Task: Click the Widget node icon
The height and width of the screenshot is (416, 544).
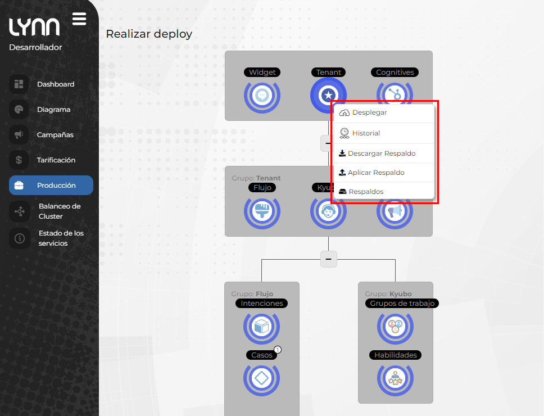Action: 262,96
